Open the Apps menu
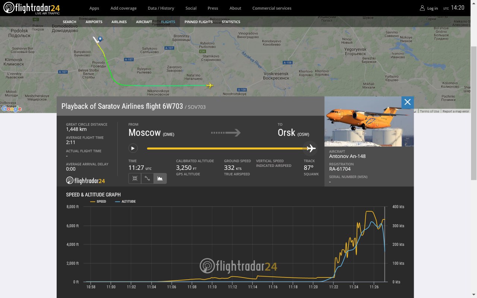Screen dimensions: 477x298 coord(94,8)
